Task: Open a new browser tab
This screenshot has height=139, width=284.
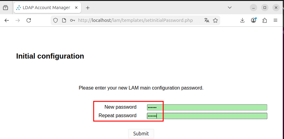Action: (88, 8)
